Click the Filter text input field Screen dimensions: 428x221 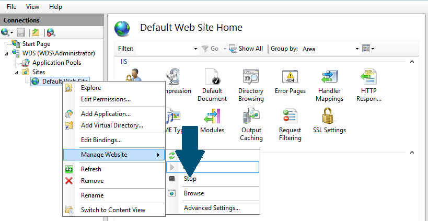point(164,49)
